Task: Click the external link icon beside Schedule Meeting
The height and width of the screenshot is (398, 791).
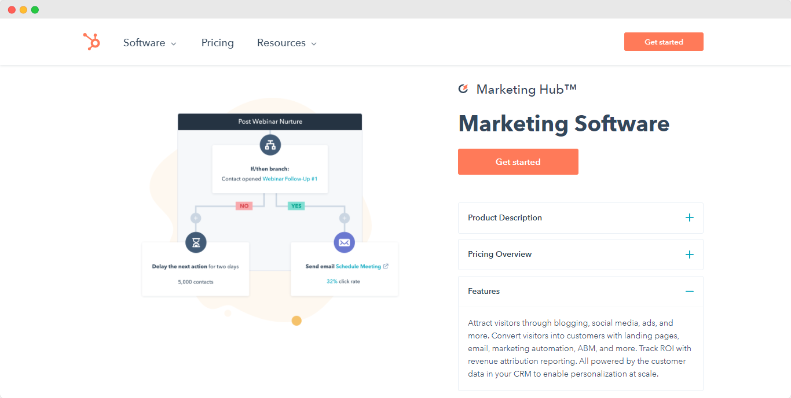Action: tap(386, 267)
